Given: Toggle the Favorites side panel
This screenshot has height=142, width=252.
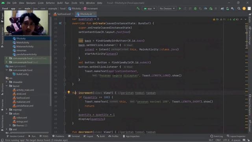Looking at the screenshot, I should 2,105.
